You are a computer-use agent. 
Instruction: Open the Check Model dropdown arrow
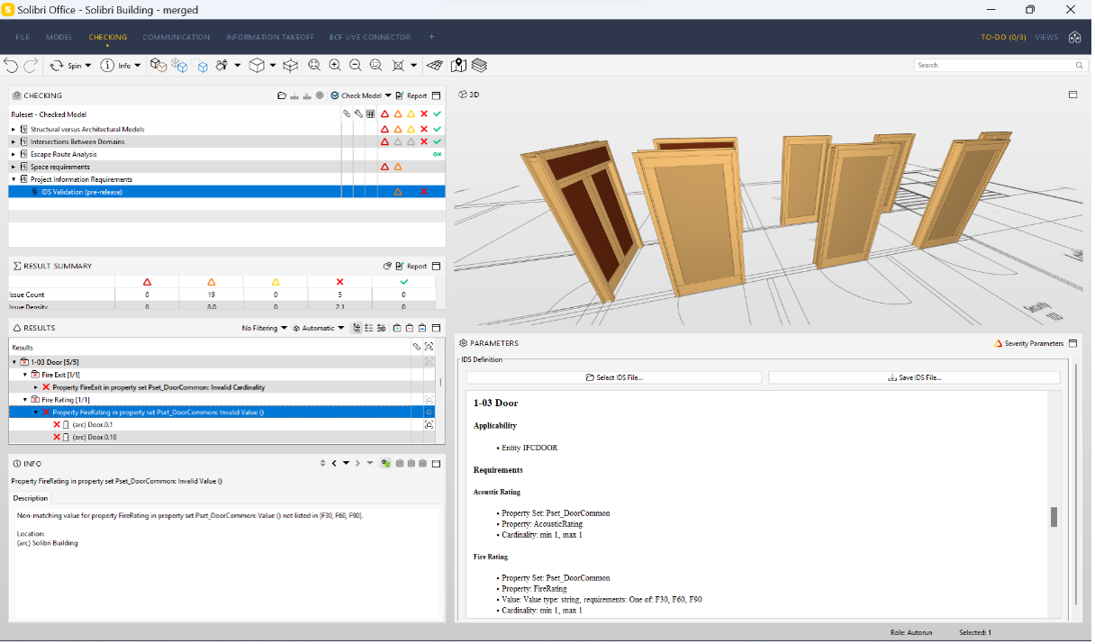pyautogui.click(x=388, y=95)
